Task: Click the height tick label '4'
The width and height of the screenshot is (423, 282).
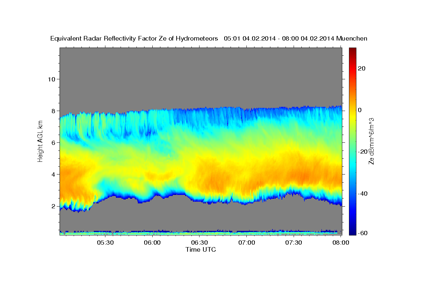Action: [53, 174]
